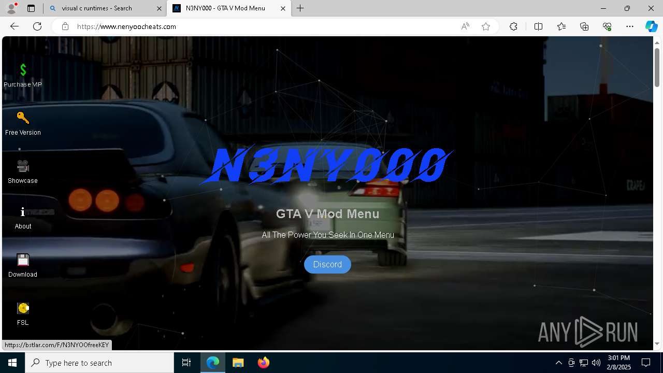
Task: Turn on Read aloud in the address bar
Action: (x=465, y=26)
